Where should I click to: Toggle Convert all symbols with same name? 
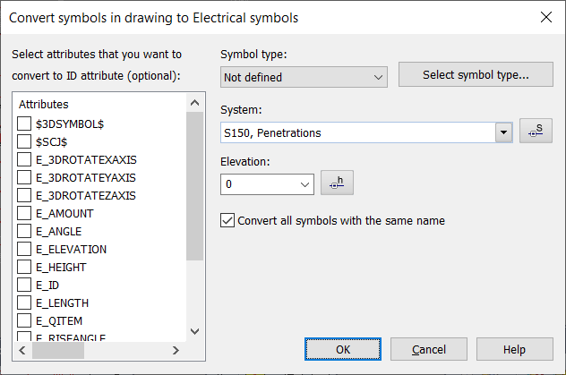(x=227, y=220)
